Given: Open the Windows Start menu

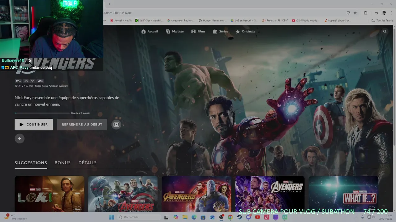Looking at the screenshot, I should point(111,217).
